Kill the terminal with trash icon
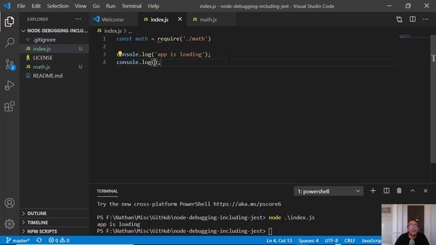The image size is (436, 245). (399, 191)
